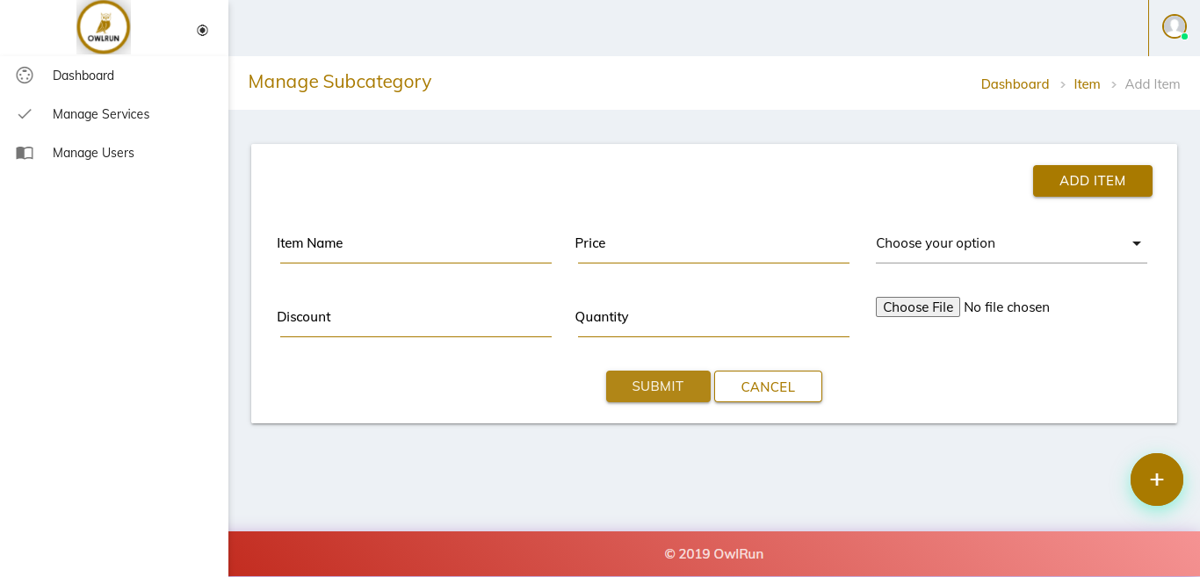Follow the Item breadcrumb link
This screenshot has height=577, width=1200.
(x=1087, y=84)
